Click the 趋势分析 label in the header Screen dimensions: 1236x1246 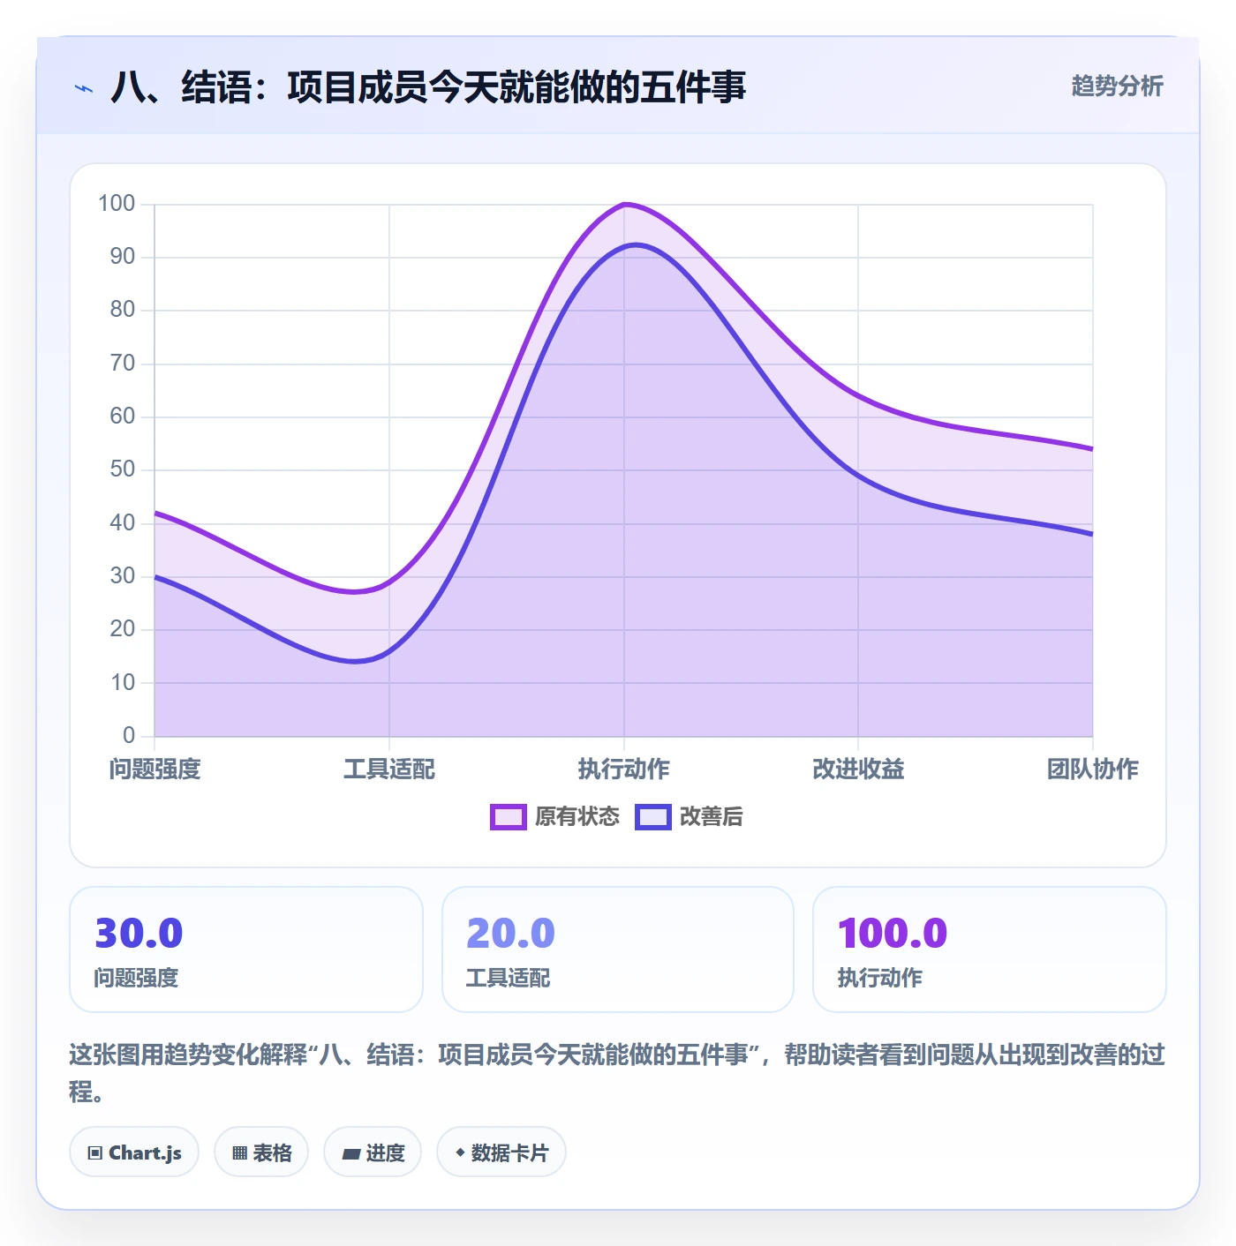(1117, 86)
